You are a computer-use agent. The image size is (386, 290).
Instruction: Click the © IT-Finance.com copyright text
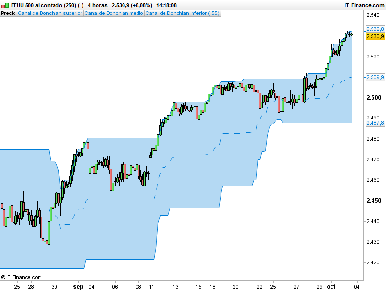tap(22, 277)
